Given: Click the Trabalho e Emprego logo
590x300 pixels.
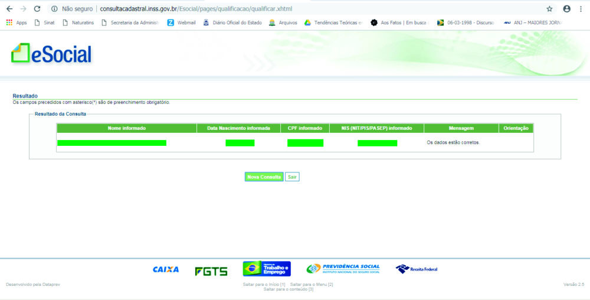Looking at the screenshot, I should 267,269.
